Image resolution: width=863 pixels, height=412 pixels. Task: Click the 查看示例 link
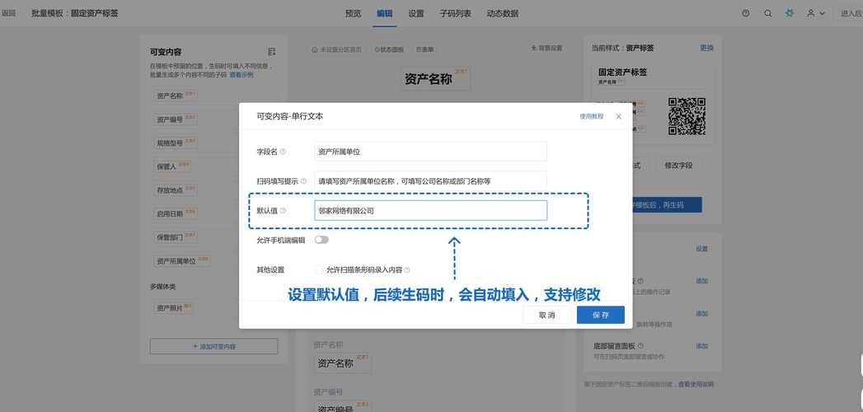[242, 75]
